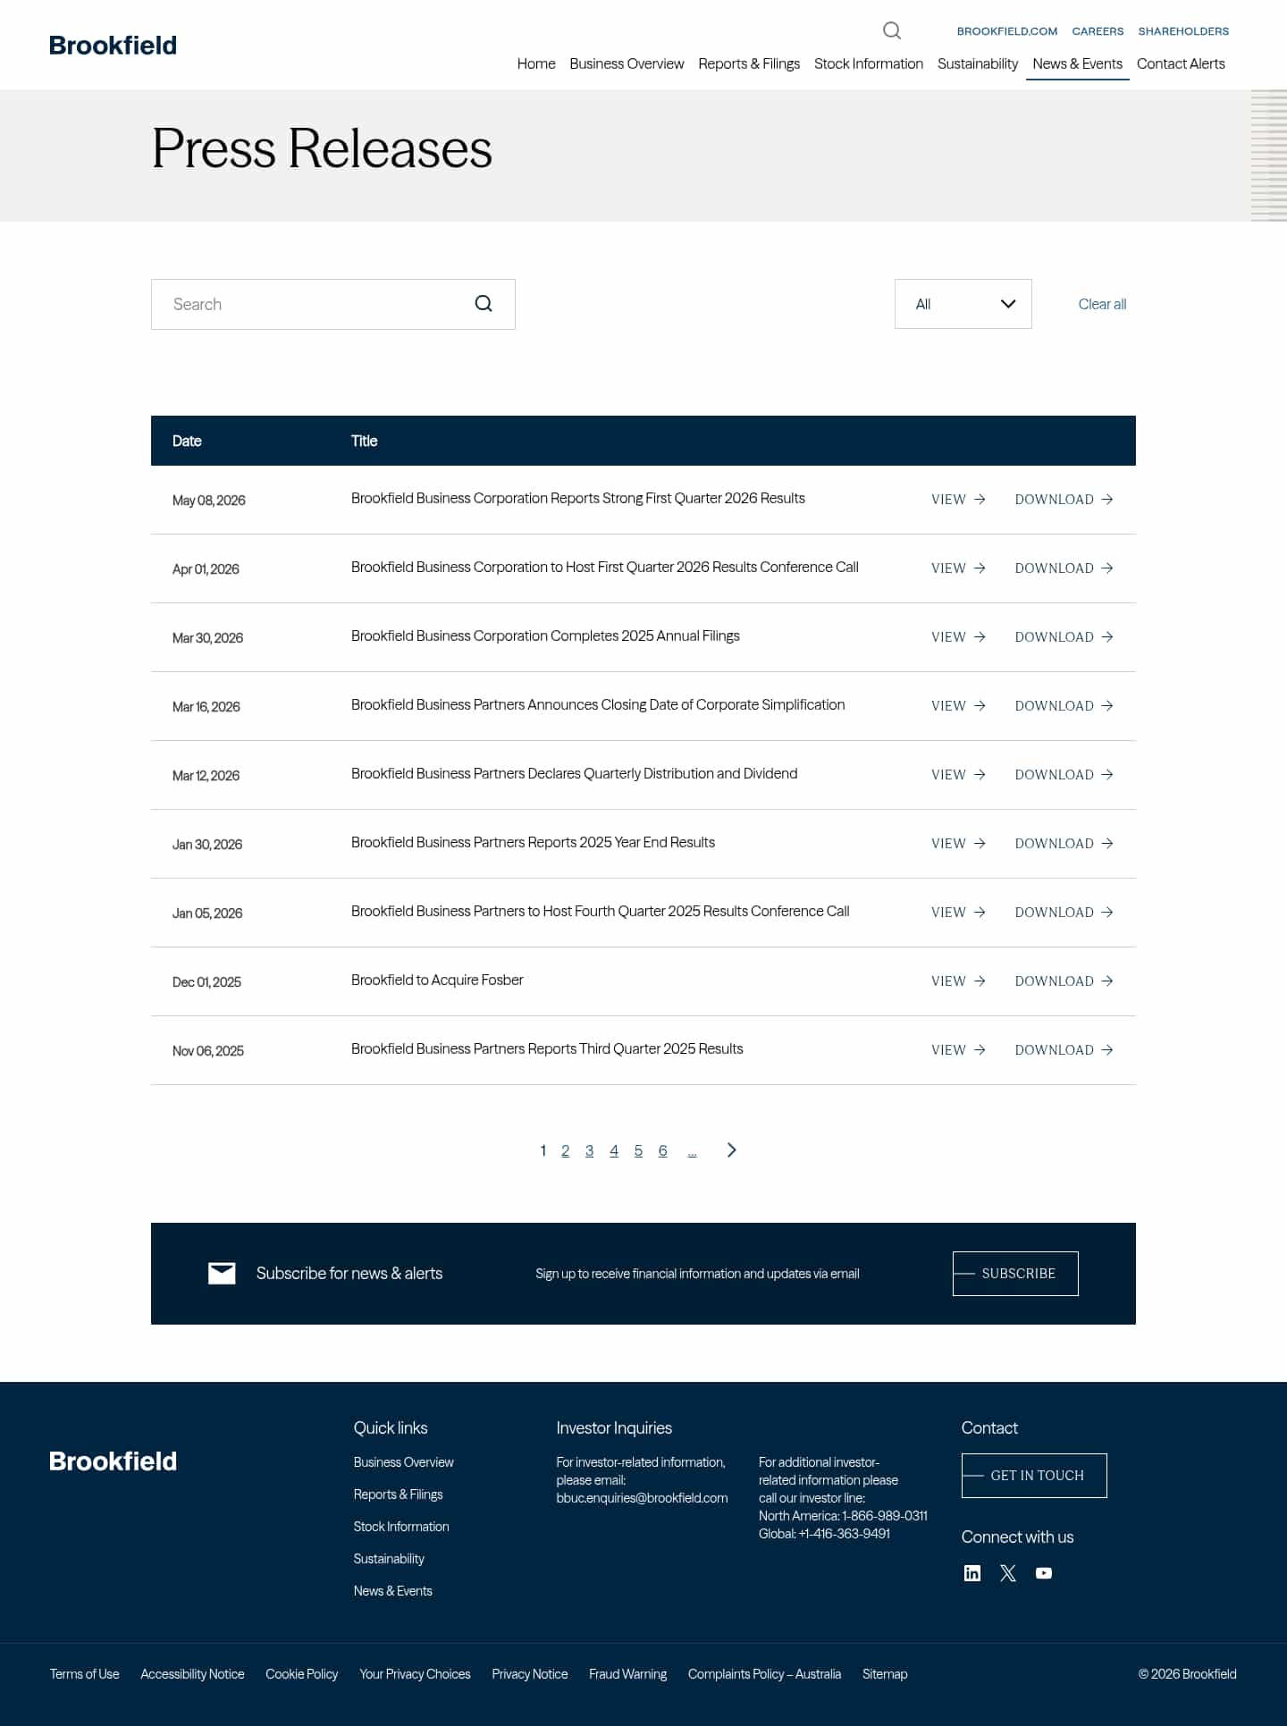1287x1726 pixels.
Task: Open Stock Information under Quick links
Action: (x=401, y=1527)
